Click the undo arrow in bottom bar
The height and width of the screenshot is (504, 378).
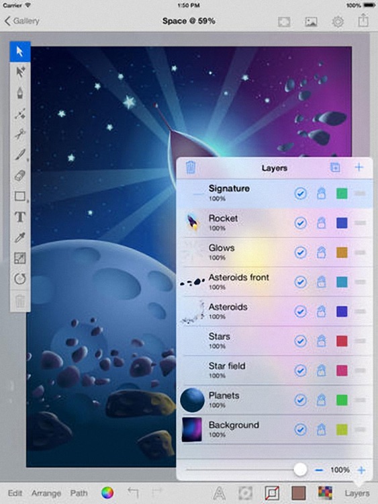[x=133, y=492]
